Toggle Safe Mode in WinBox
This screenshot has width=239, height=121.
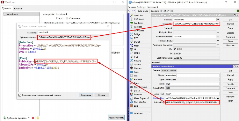(143, 11)
